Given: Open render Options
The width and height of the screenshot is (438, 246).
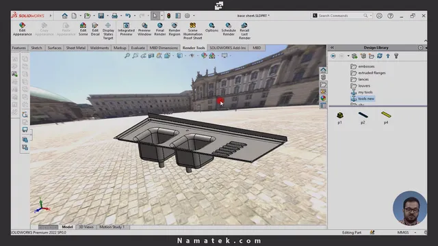Looking at the screenshot, I should (x=211, y=27).
